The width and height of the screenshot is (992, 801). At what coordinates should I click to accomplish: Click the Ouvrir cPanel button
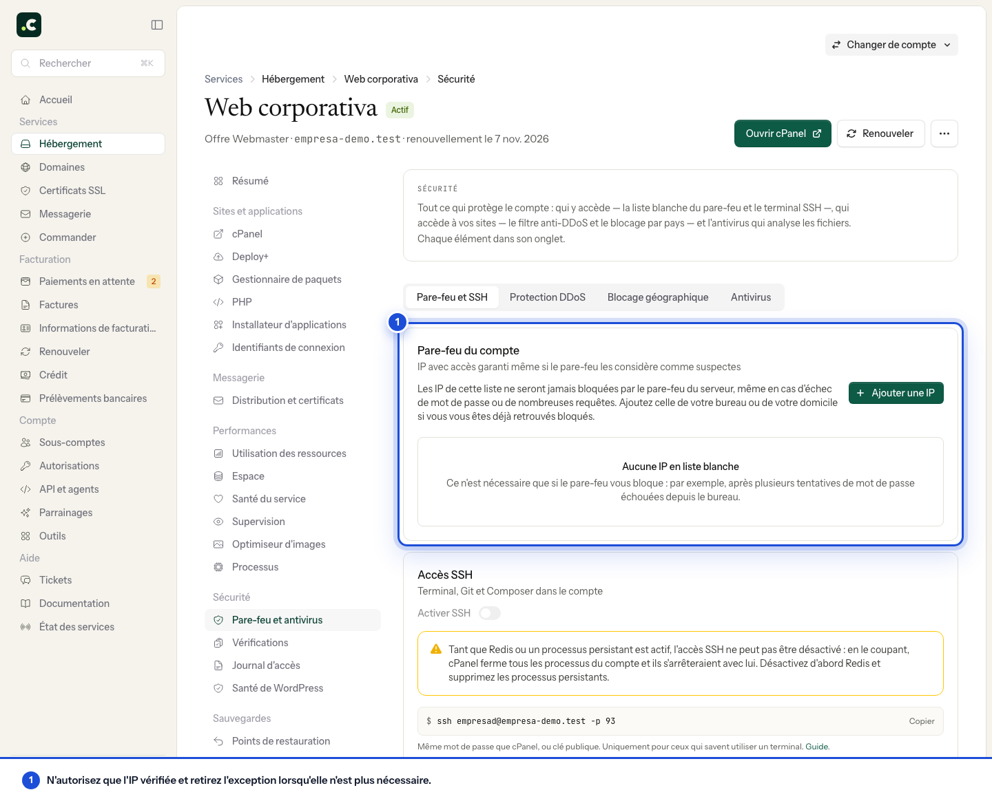tap(783, 133)
